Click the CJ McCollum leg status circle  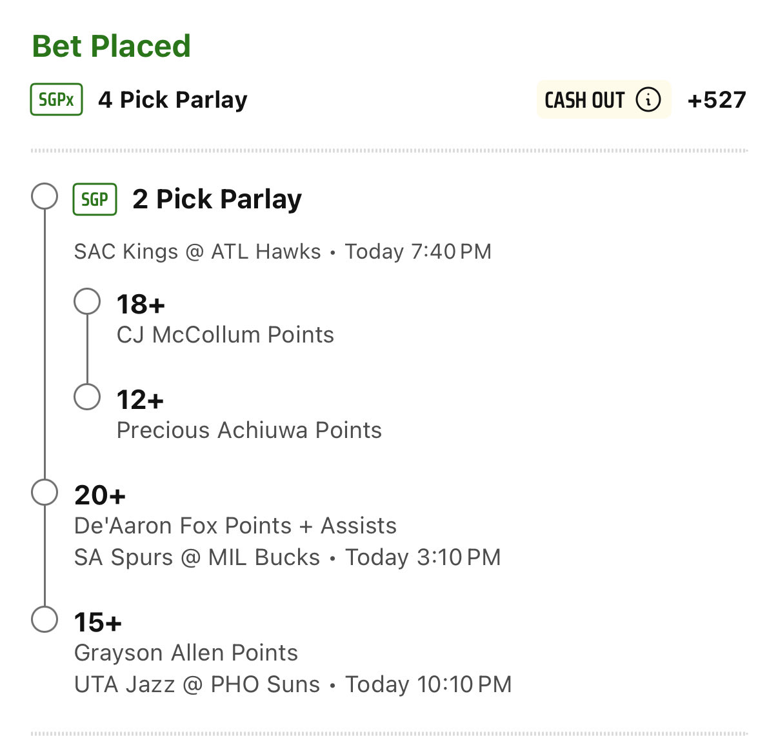(87, 301)
